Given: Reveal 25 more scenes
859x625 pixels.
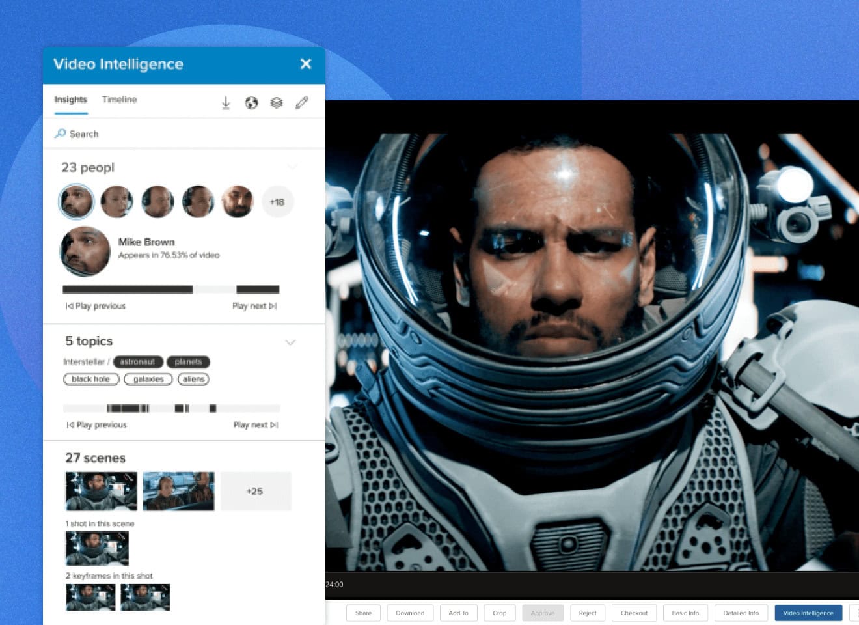Looking at the screenshot, I should [x=256, y=492].
